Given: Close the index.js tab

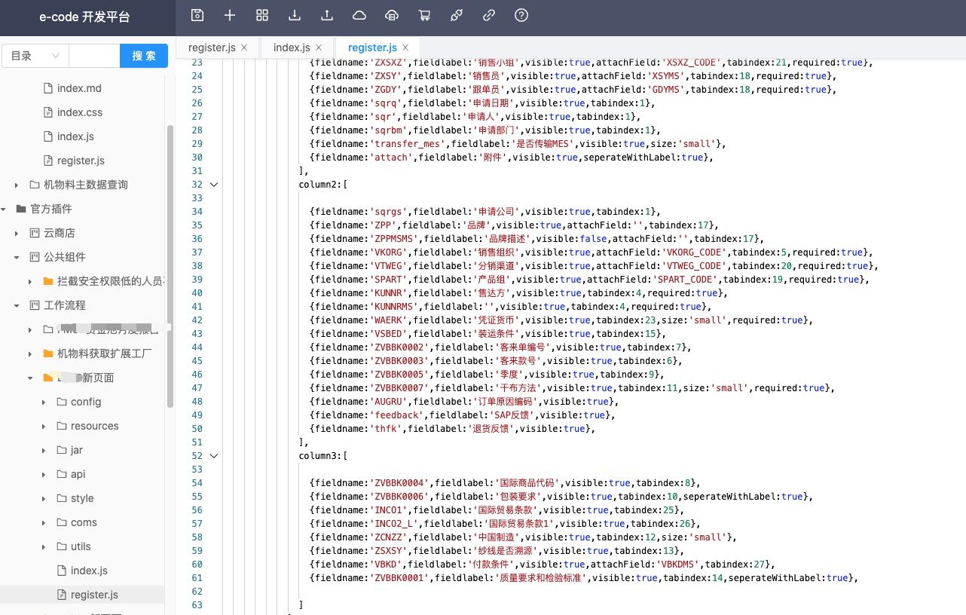Looking at the screenshot, I should tap(319, 47).
